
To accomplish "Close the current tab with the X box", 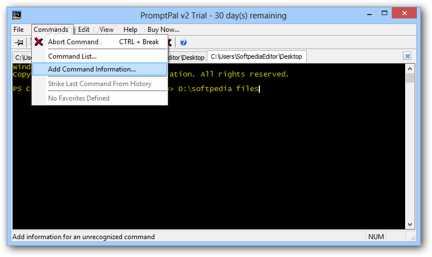I will click(407, 56).
